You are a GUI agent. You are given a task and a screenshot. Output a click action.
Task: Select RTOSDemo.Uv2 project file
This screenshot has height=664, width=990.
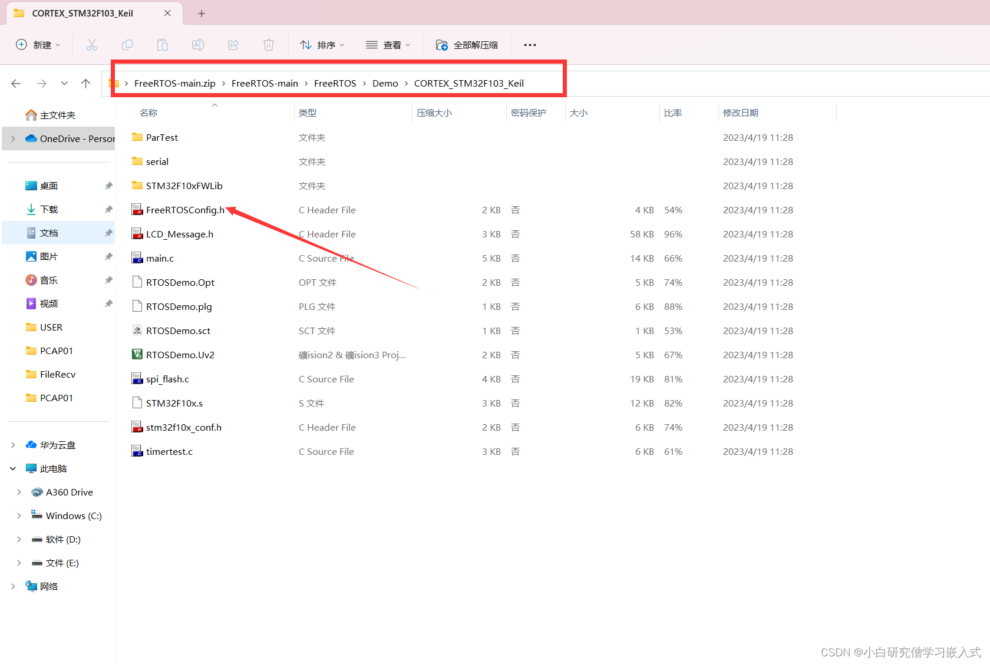180,355
